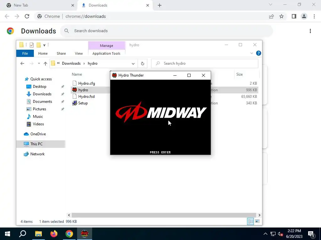Click the Search hydro field
The height and width of the screenshot is (240, 321).
tap(205, 63)
